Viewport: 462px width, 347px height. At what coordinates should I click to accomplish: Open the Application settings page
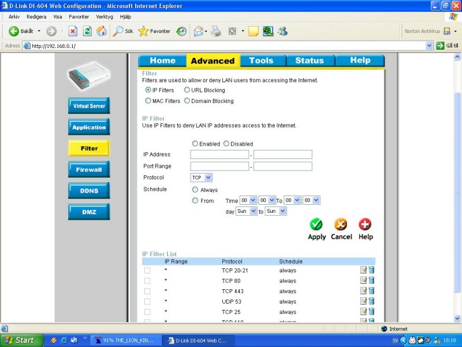point(89,127)
